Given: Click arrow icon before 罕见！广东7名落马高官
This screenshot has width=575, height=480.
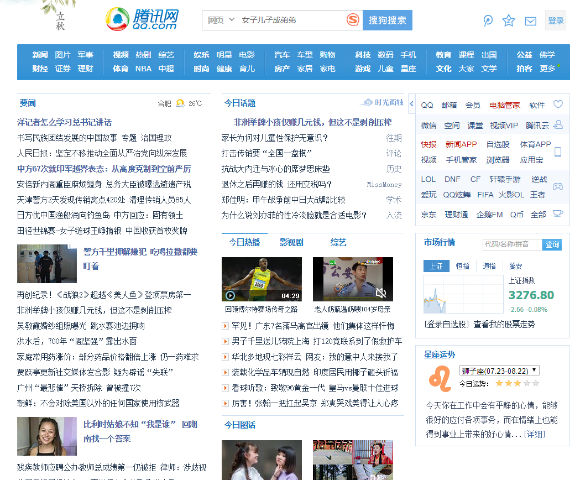Looking at the screenshot, I should point(225,326).
